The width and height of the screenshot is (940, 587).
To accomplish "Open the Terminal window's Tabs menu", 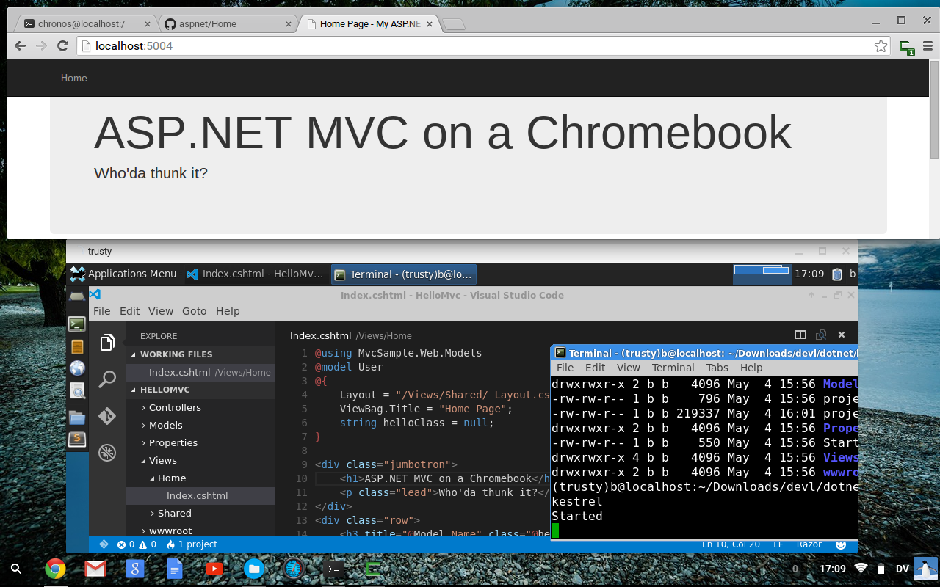I will coord(717,368).
